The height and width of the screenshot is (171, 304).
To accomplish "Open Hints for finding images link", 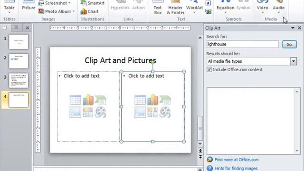I will click(x=236, y=168).
